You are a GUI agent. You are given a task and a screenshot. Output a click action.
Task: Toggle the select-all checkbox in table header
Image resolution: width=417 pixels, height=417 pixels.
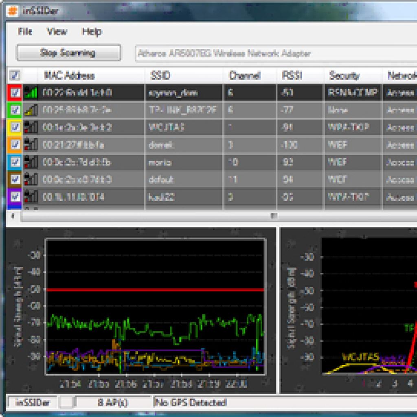tap(14, 75)
